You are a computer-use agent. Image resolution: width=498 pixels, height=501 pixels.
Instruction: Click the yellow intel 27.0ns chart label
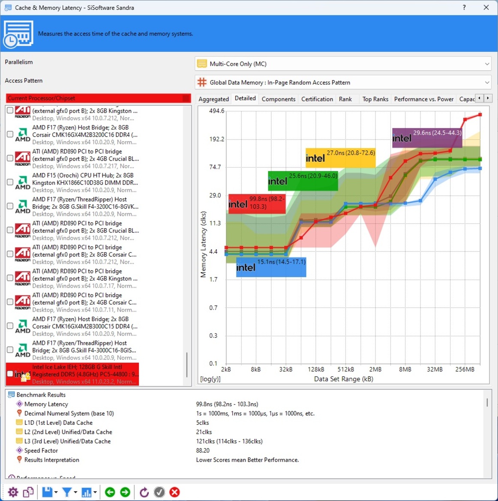pyautogui.click(x=340, y=158)
